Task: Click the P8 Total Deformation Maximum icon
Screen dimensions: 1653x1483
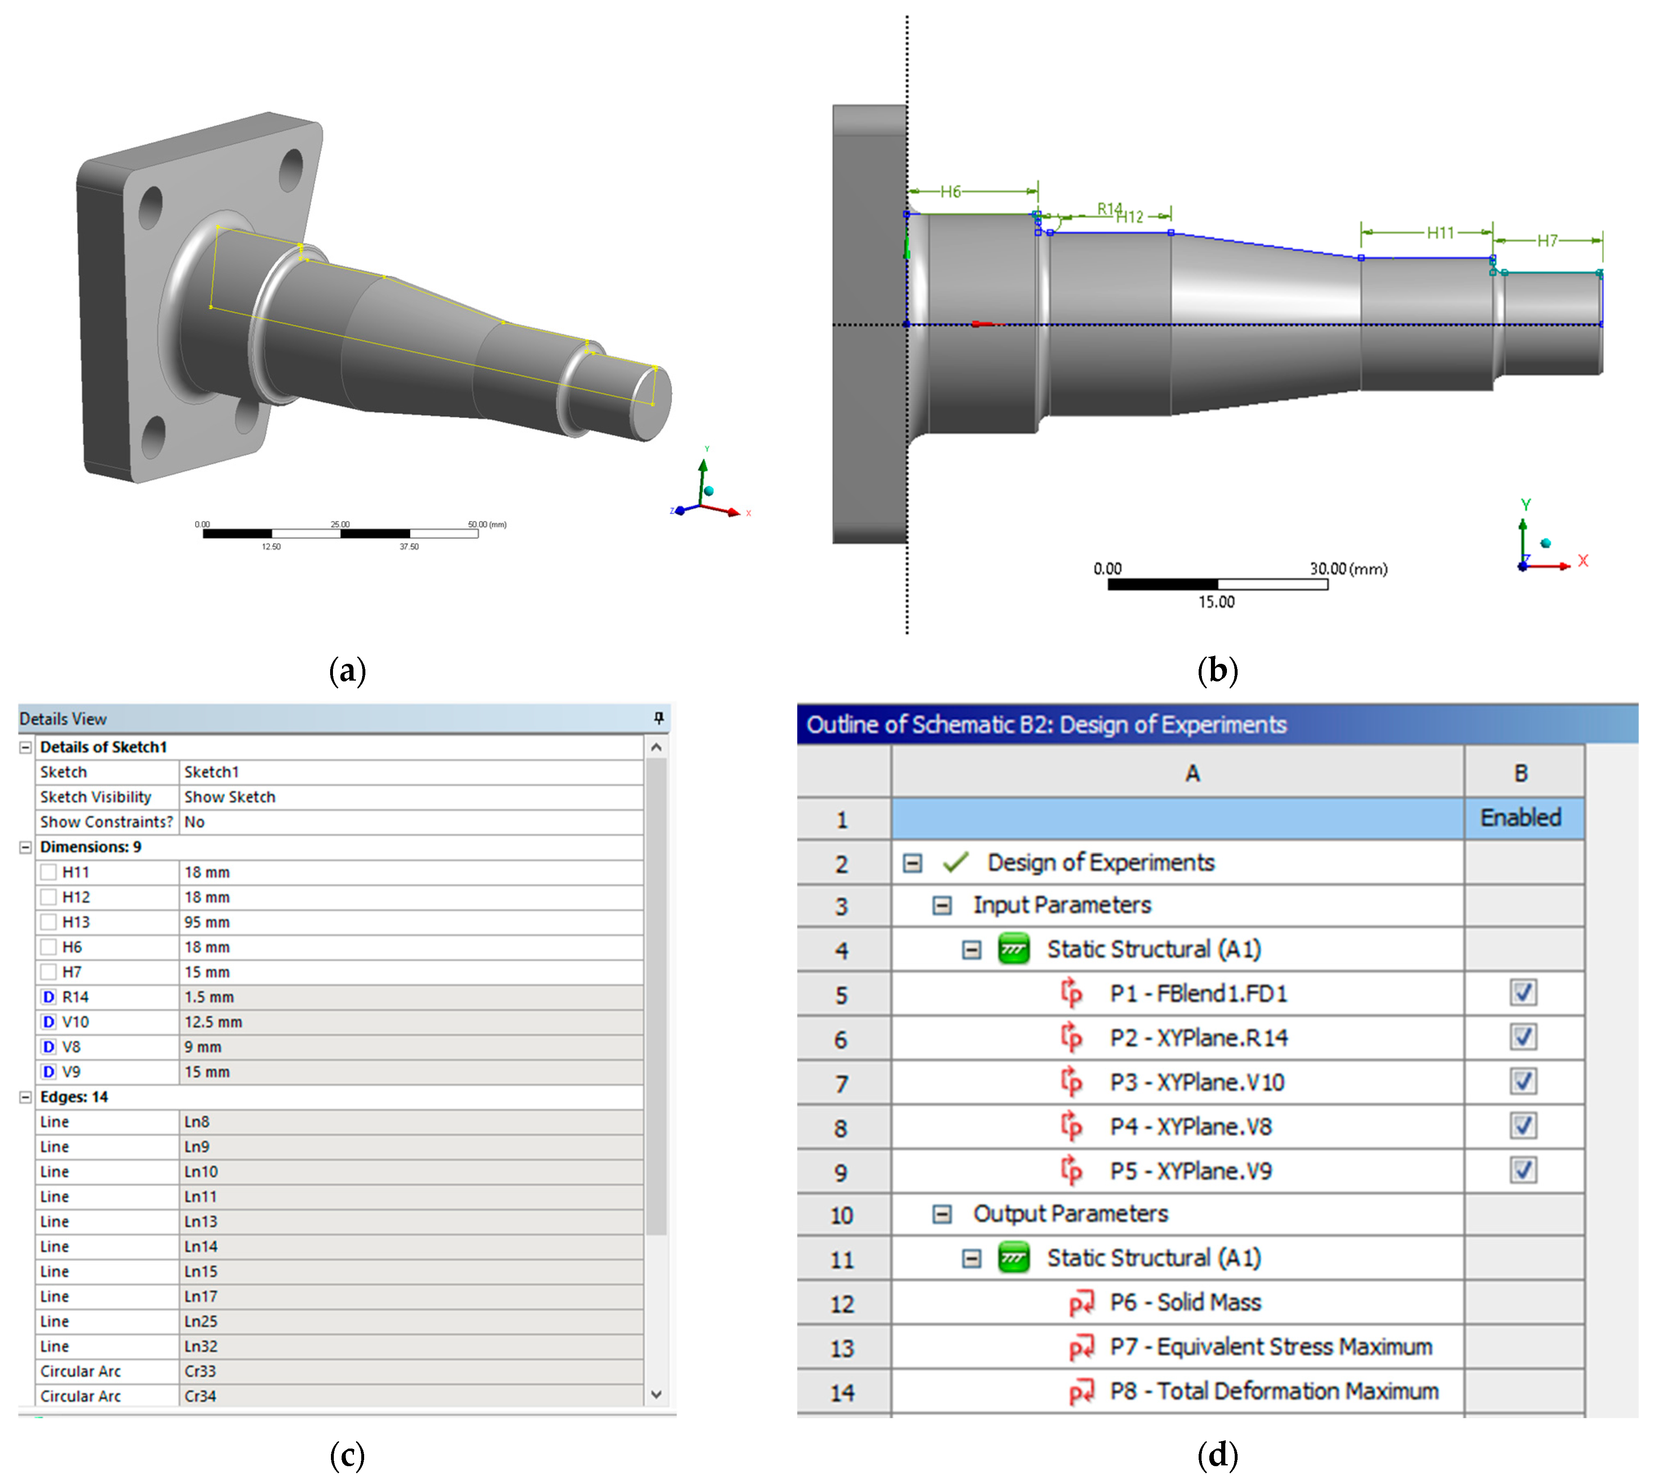Action: click(1081, 1392)
